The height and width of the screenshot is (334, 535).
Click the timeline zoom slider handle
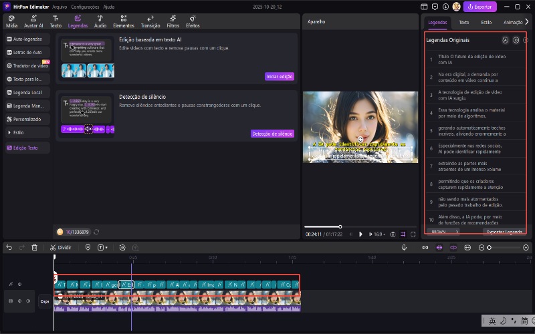pyautogui.click(x=489, y=247)
